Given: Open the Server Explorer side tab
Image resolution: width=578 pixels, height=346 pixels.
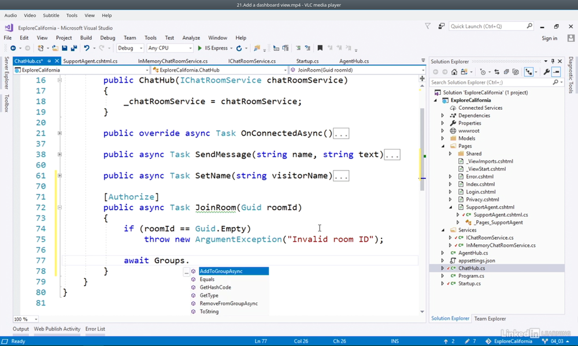Looking at the screenshot, I should click(x=6, y=73).
